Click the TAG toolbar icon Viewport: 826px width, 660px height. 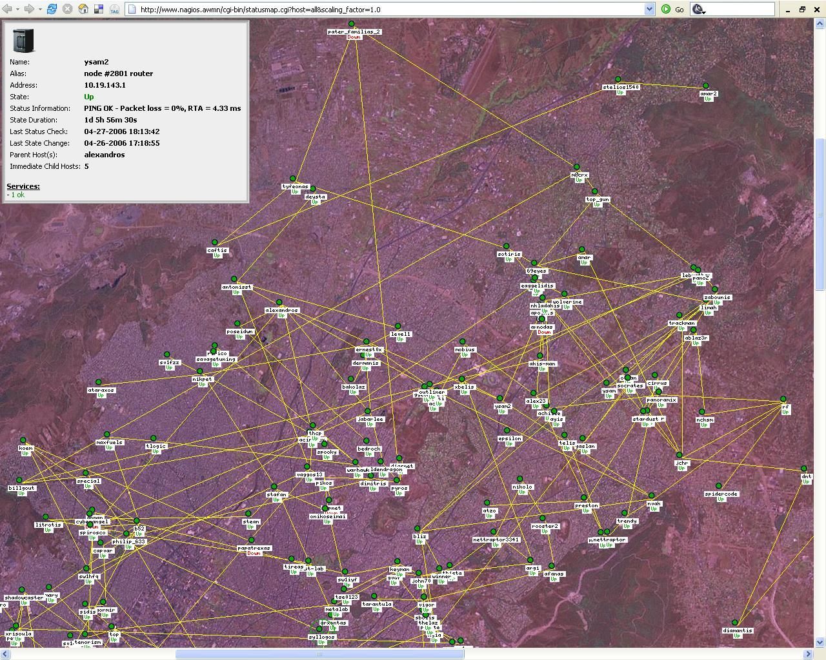pos(114,9)
